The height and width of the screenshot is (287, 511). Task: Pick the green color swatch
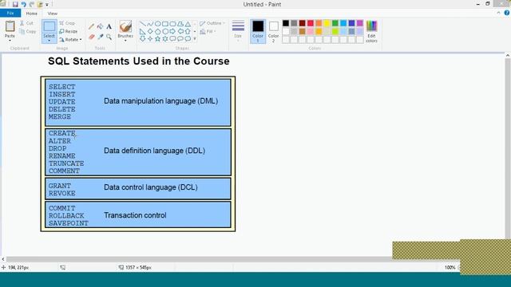(335, 23)
